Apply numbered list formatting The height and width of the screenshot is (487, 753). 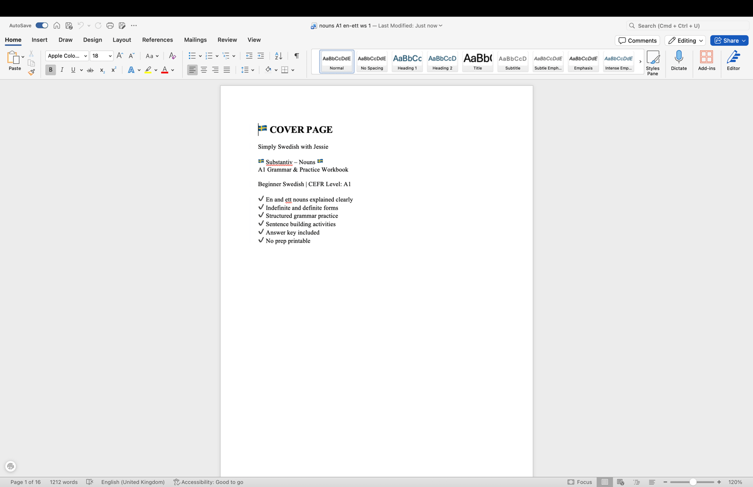[209, 56]
